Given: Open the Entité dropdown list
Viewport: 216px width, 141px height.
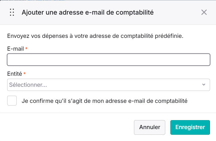Looking at the screenshot, I should [109, 85].
